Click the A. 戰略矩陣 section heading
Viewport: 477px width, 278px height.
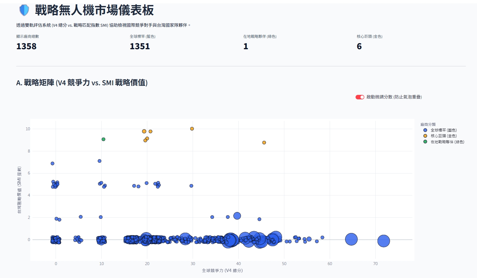click(x=82, y=83)
